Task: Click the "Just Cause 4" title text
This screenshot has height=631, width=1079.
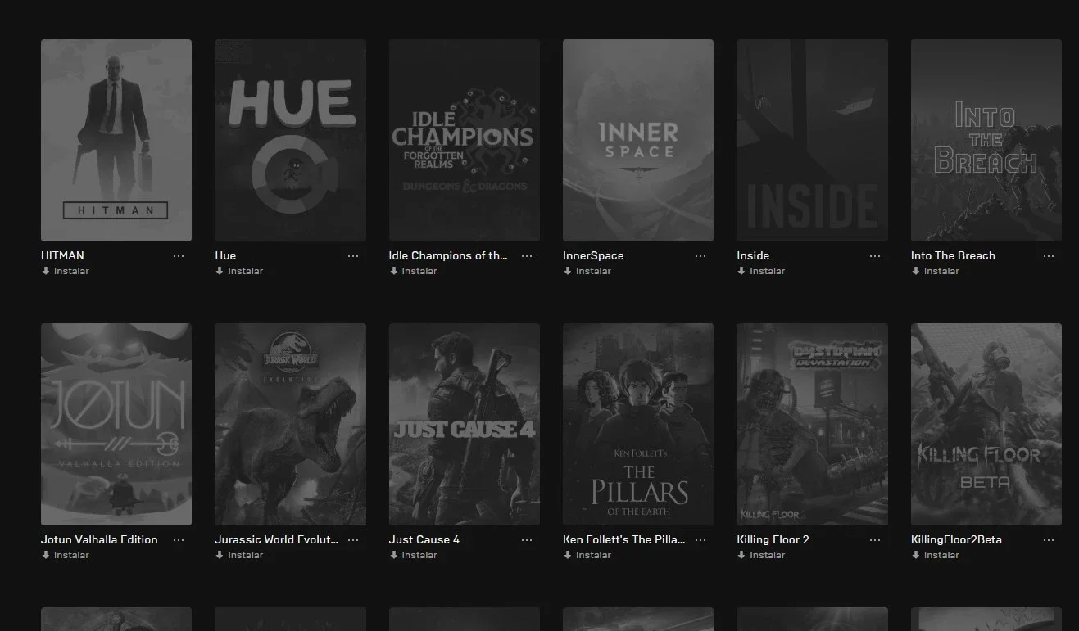Action: 424,539
